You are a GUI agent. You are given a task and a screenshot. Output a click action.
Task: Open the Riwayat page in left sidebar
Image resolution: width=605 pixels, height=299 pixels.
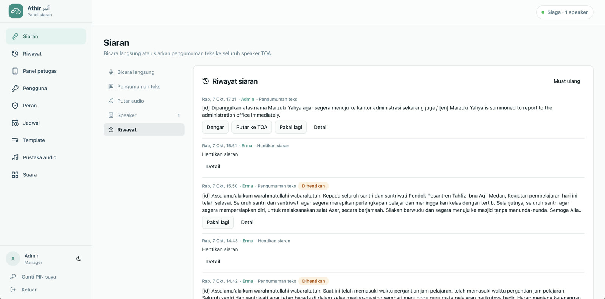click(46, 54)
